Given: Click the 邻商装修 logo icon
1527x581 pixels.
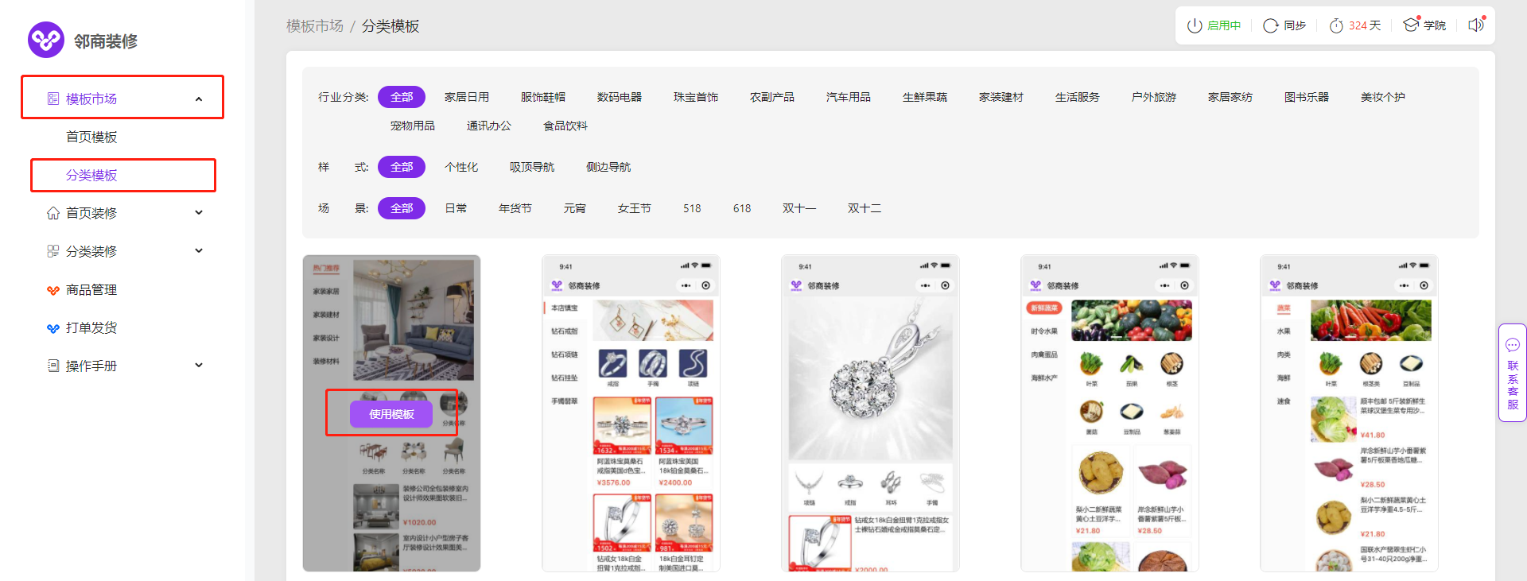Looking at the screenshot, I should [46, 40].
